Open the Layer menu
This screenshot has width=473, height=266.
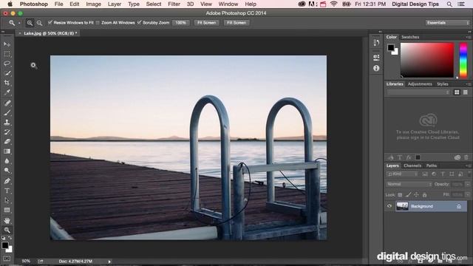click(115, 4)
